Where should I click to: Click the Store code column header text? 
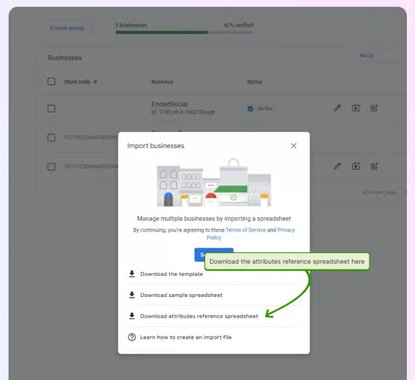pos(77,82)
